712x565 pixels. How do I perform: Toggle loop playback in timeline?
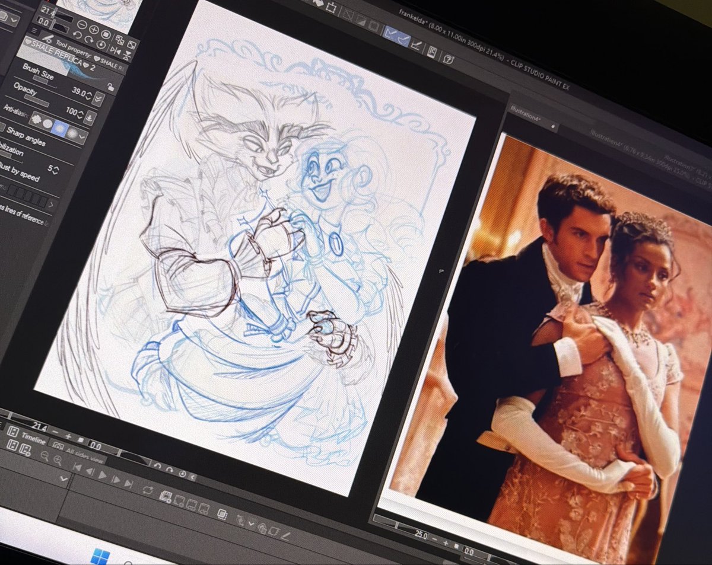coord(148,490)
